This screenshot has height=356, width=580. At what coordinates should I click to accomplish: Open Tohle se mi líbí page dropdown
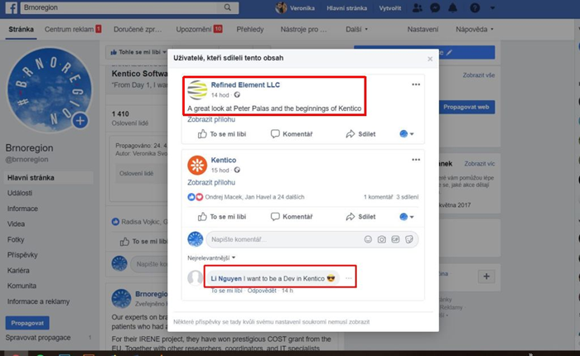coord(138,52)
